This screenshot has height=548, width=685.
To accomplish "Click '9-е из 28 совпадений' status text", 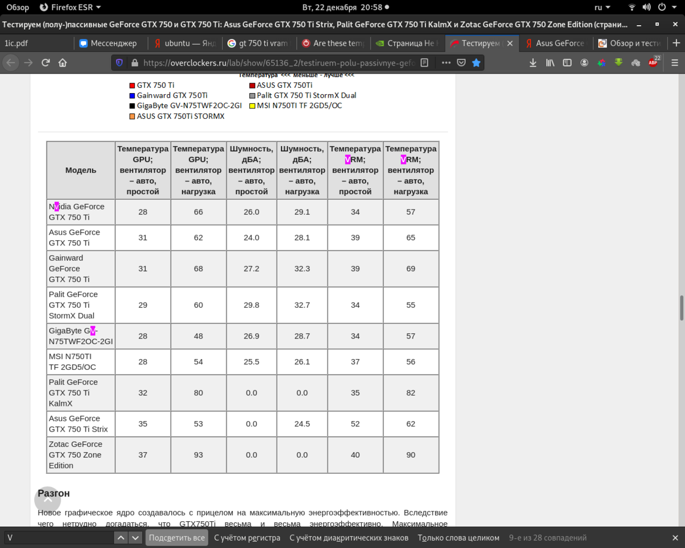I will point(547,538).
